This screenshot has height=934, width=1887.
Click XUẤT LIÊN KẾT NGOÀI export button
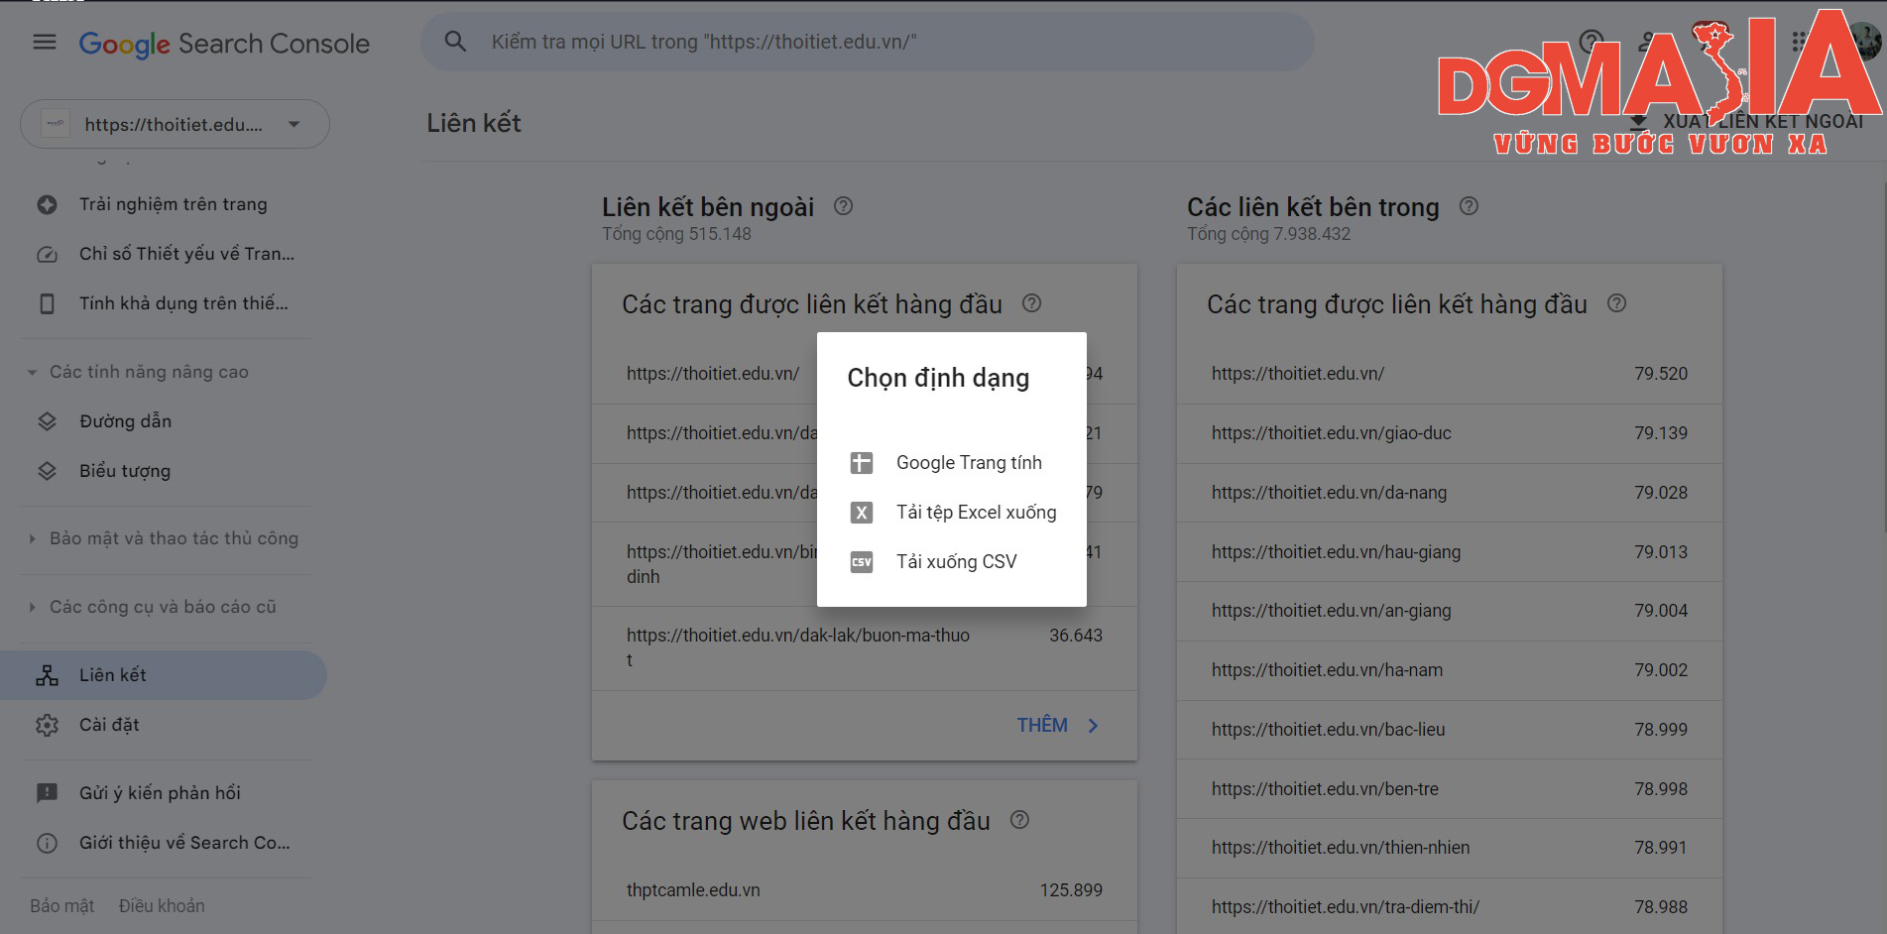[1747, 122]
